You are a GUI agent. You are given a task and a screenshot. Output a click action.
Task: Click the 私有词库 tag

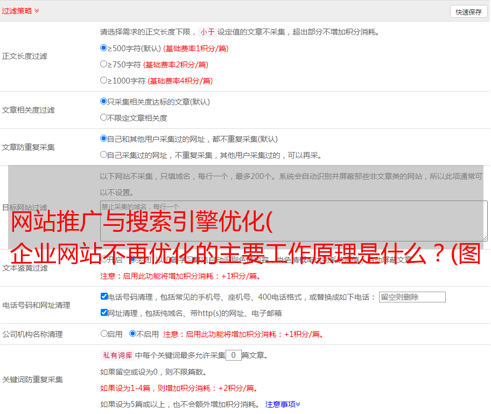[118, 355]
